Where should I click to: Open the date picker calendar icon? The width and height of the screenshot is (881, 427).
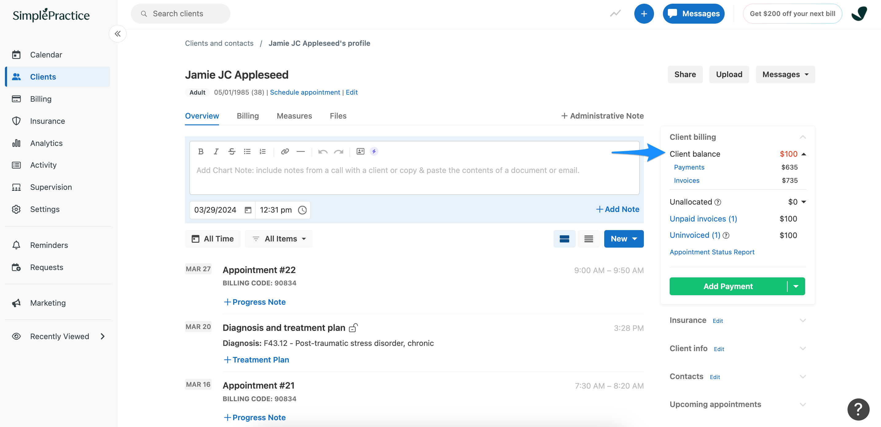248,210
